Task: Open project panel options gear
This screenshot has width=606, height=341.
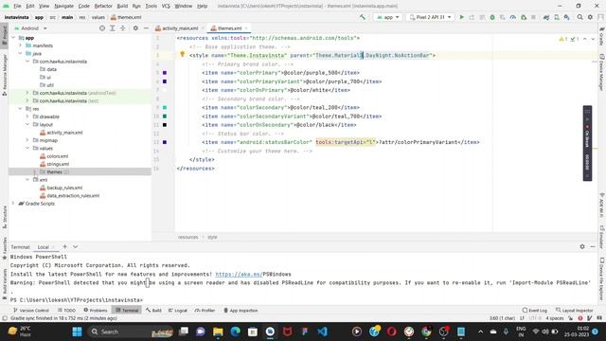Action: 135,28
